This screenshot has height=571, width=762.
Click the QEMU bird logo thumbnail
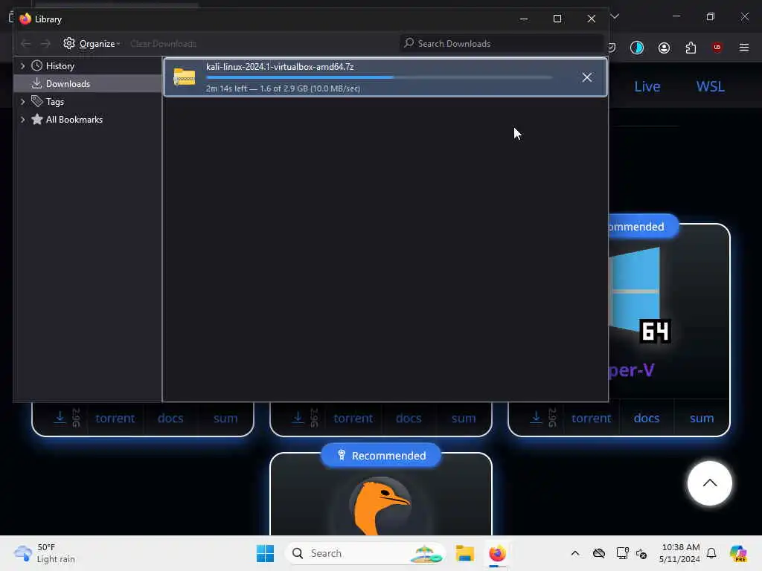click(380, 506)
